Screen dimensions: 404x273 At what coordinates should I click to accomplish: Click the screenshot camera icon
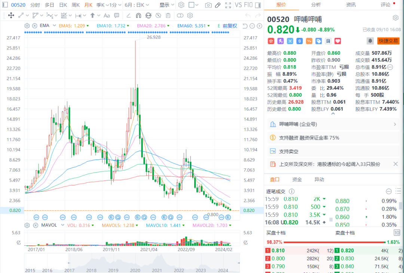click(x=208, y=5)
